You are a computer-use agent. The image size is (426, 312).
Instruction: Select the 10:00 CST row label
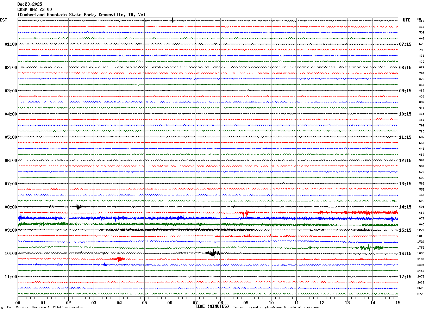(x=11, y=254)
